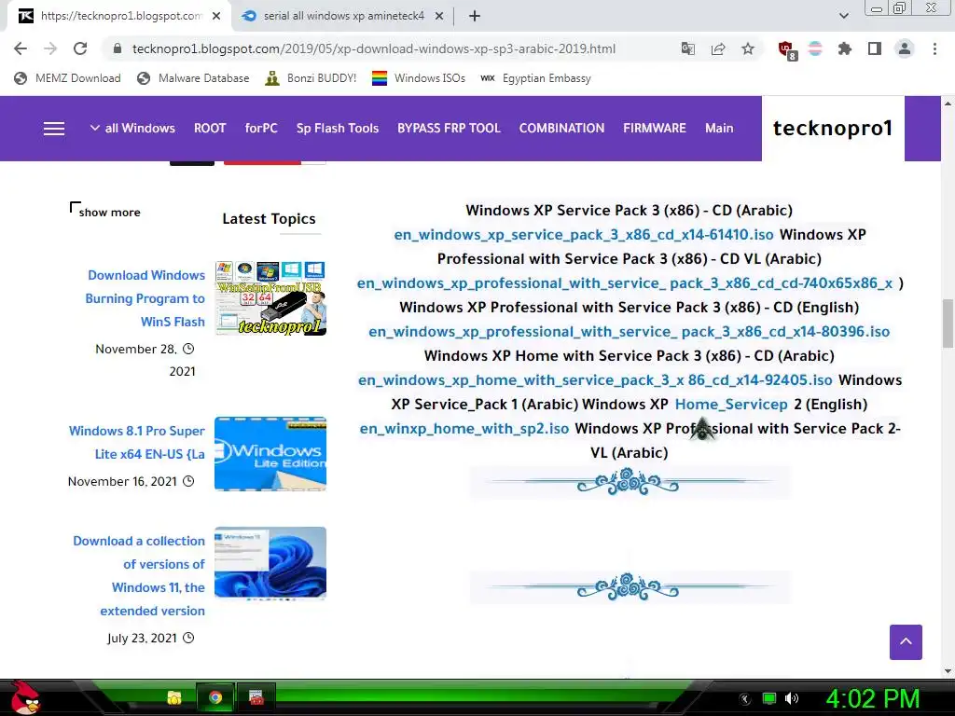Open the red toolbox taskbar app
Screen dimensions: 955x716
[256, 697]
